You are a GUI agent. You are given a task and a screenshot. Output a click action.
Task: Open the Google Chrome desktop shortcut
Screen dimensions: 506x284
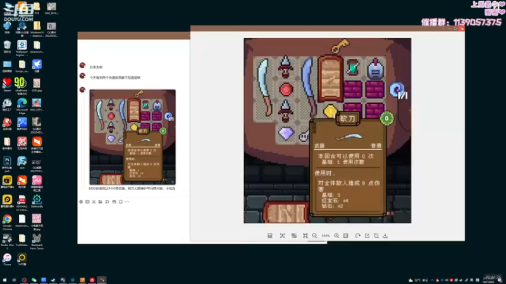point(7,222)
